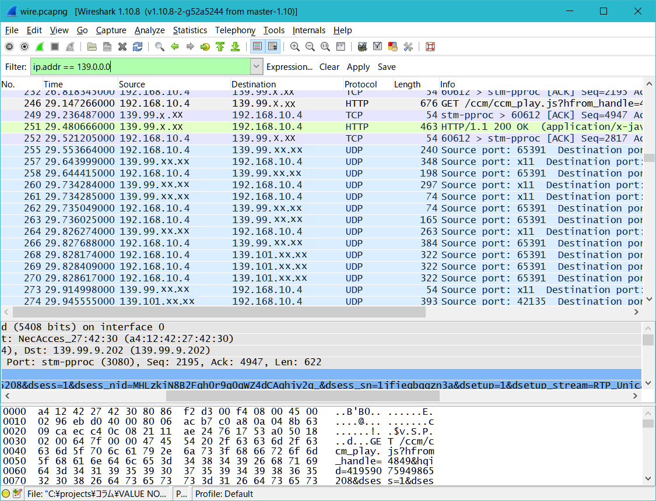Open the View menu
This screenshot has height=501, width=656.
[x=59, y=30]
